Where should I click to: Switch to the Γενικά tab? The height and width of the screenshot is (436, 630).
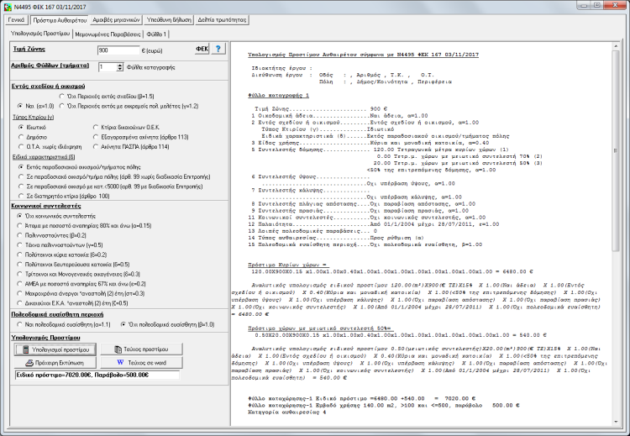pos(16,18)
